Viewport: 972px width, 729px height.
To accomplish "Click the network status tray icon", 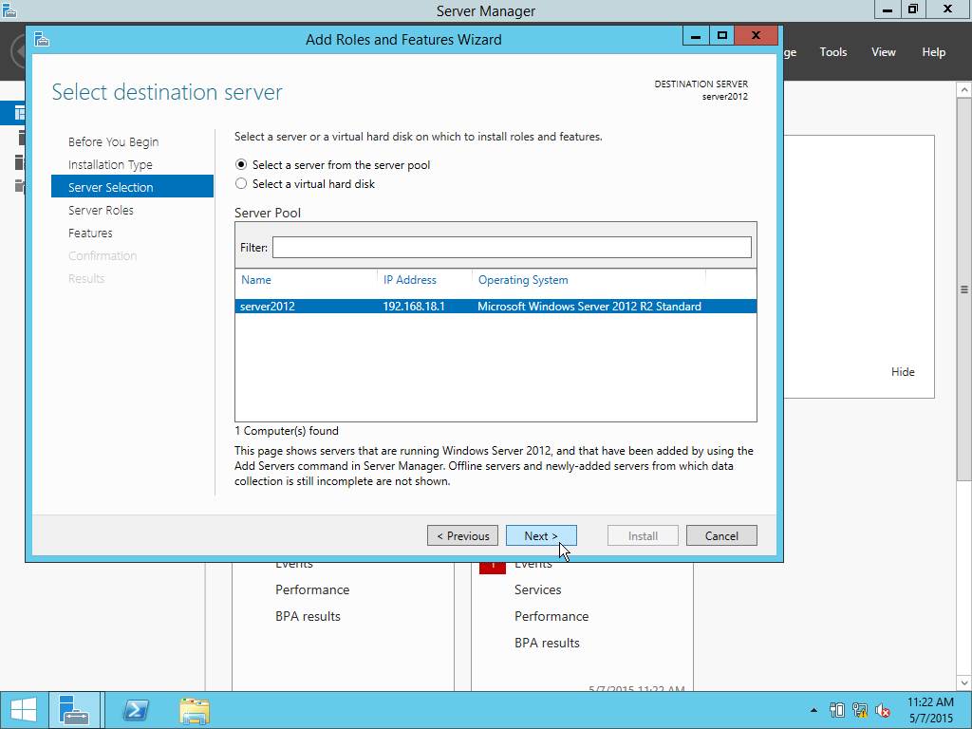I will coord(860,710).
